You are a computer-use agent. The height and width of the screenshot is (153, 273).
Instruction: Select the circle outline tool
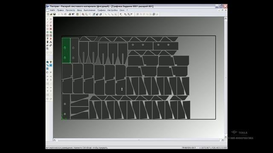click(47, 25)
